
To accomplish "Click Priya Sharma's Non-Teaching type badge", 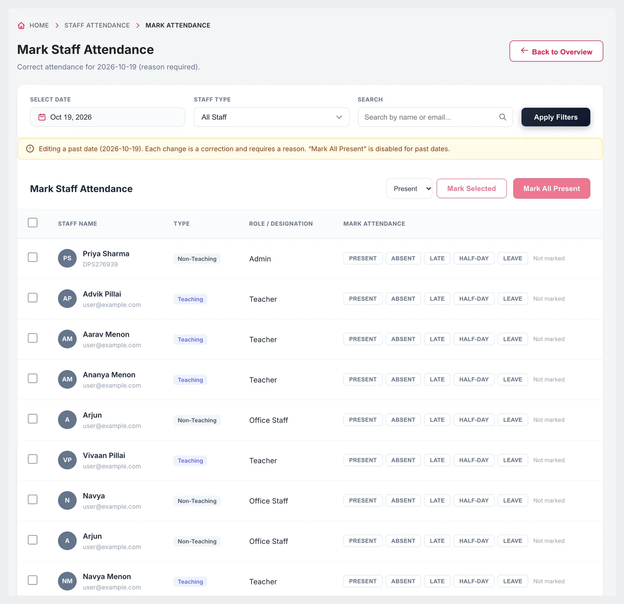I will click(x=197, y=259).
